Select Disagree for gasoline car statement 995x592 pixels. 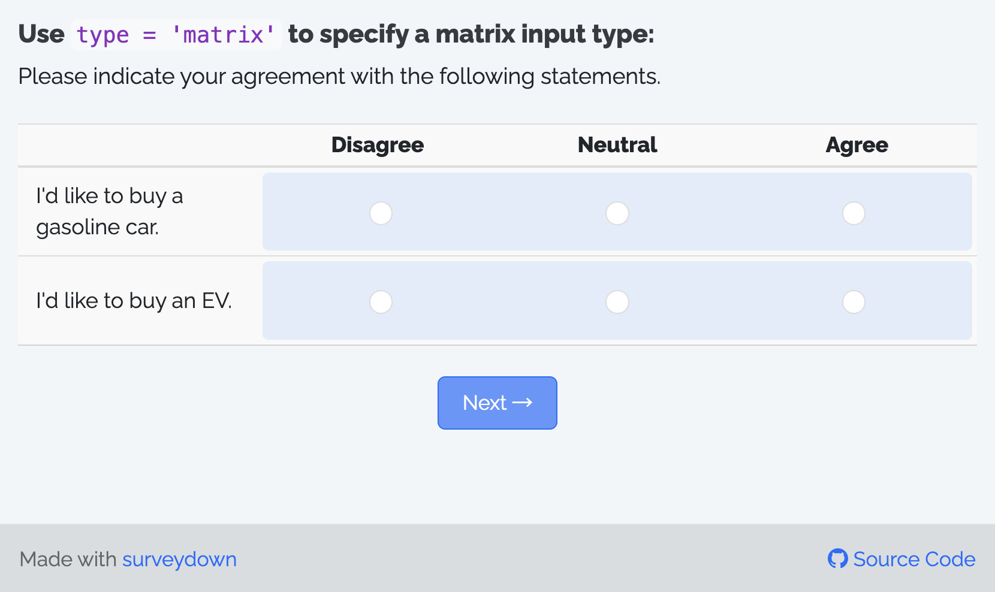click(x=381, y=213)
